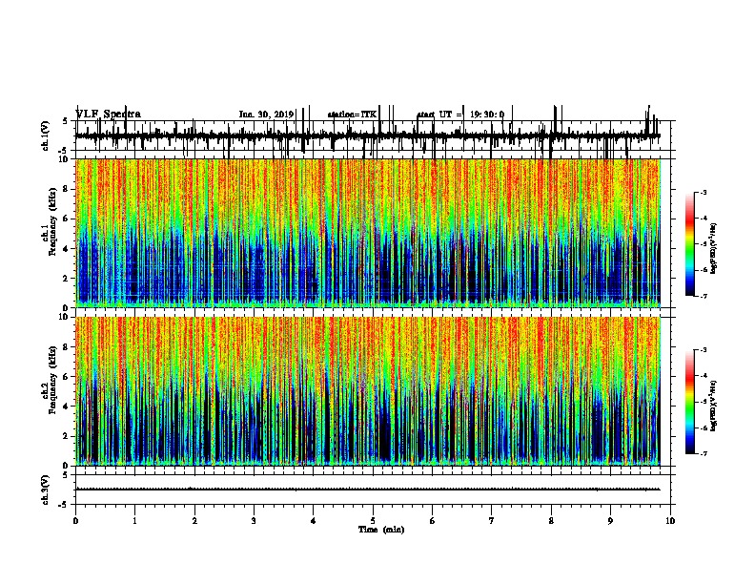The width and height of the screenshot is (755, 584).
Task: Click time-axis tick label "4" at bottom
Action: (x=314, y=521)
